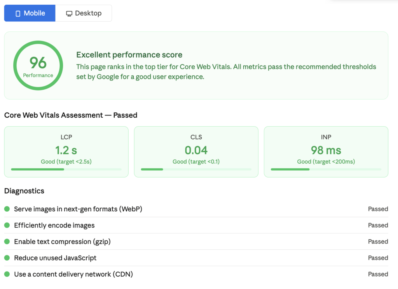Click the 96 Performance score circle
This screenshot has height=289, width=398.
coord(38,66)
